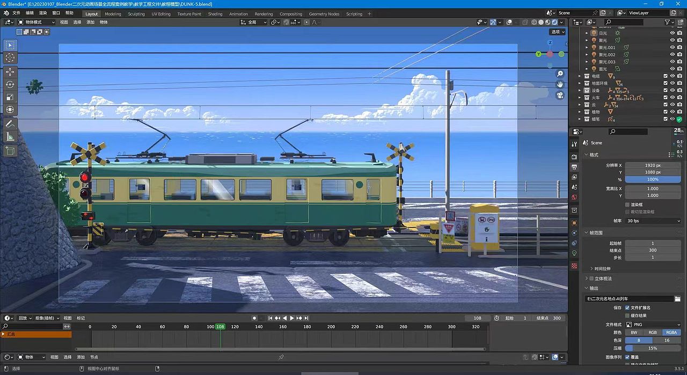This screenshot has height=375, width=687.
Task: Choose the Move tool
Action: click(x=10, y=72)
